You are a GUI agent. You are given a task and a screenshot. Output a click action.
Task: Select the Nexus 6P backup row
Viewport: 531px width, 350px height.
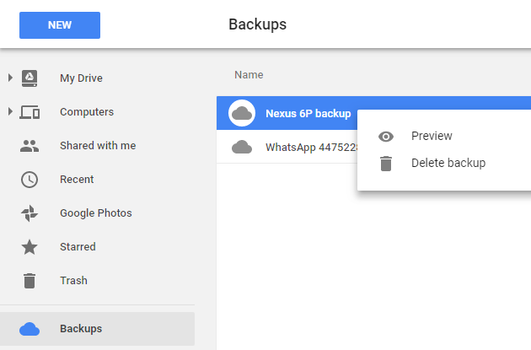tap(373, 113)
